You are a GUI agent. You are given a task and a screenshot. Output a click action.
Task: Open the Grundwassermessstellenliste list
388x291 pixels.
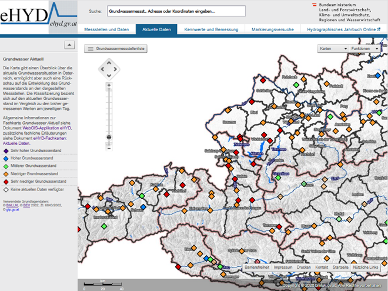point(116,49)
